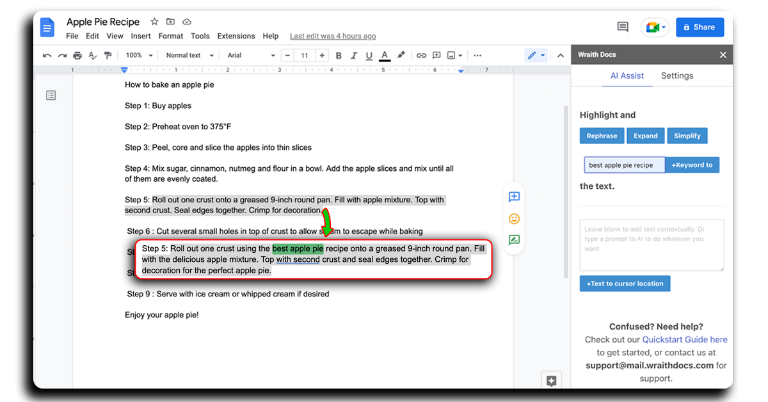The width and height of the screenshot is (768, 402).
Task: Click the Add comment side button
Action: pos(513,197)
